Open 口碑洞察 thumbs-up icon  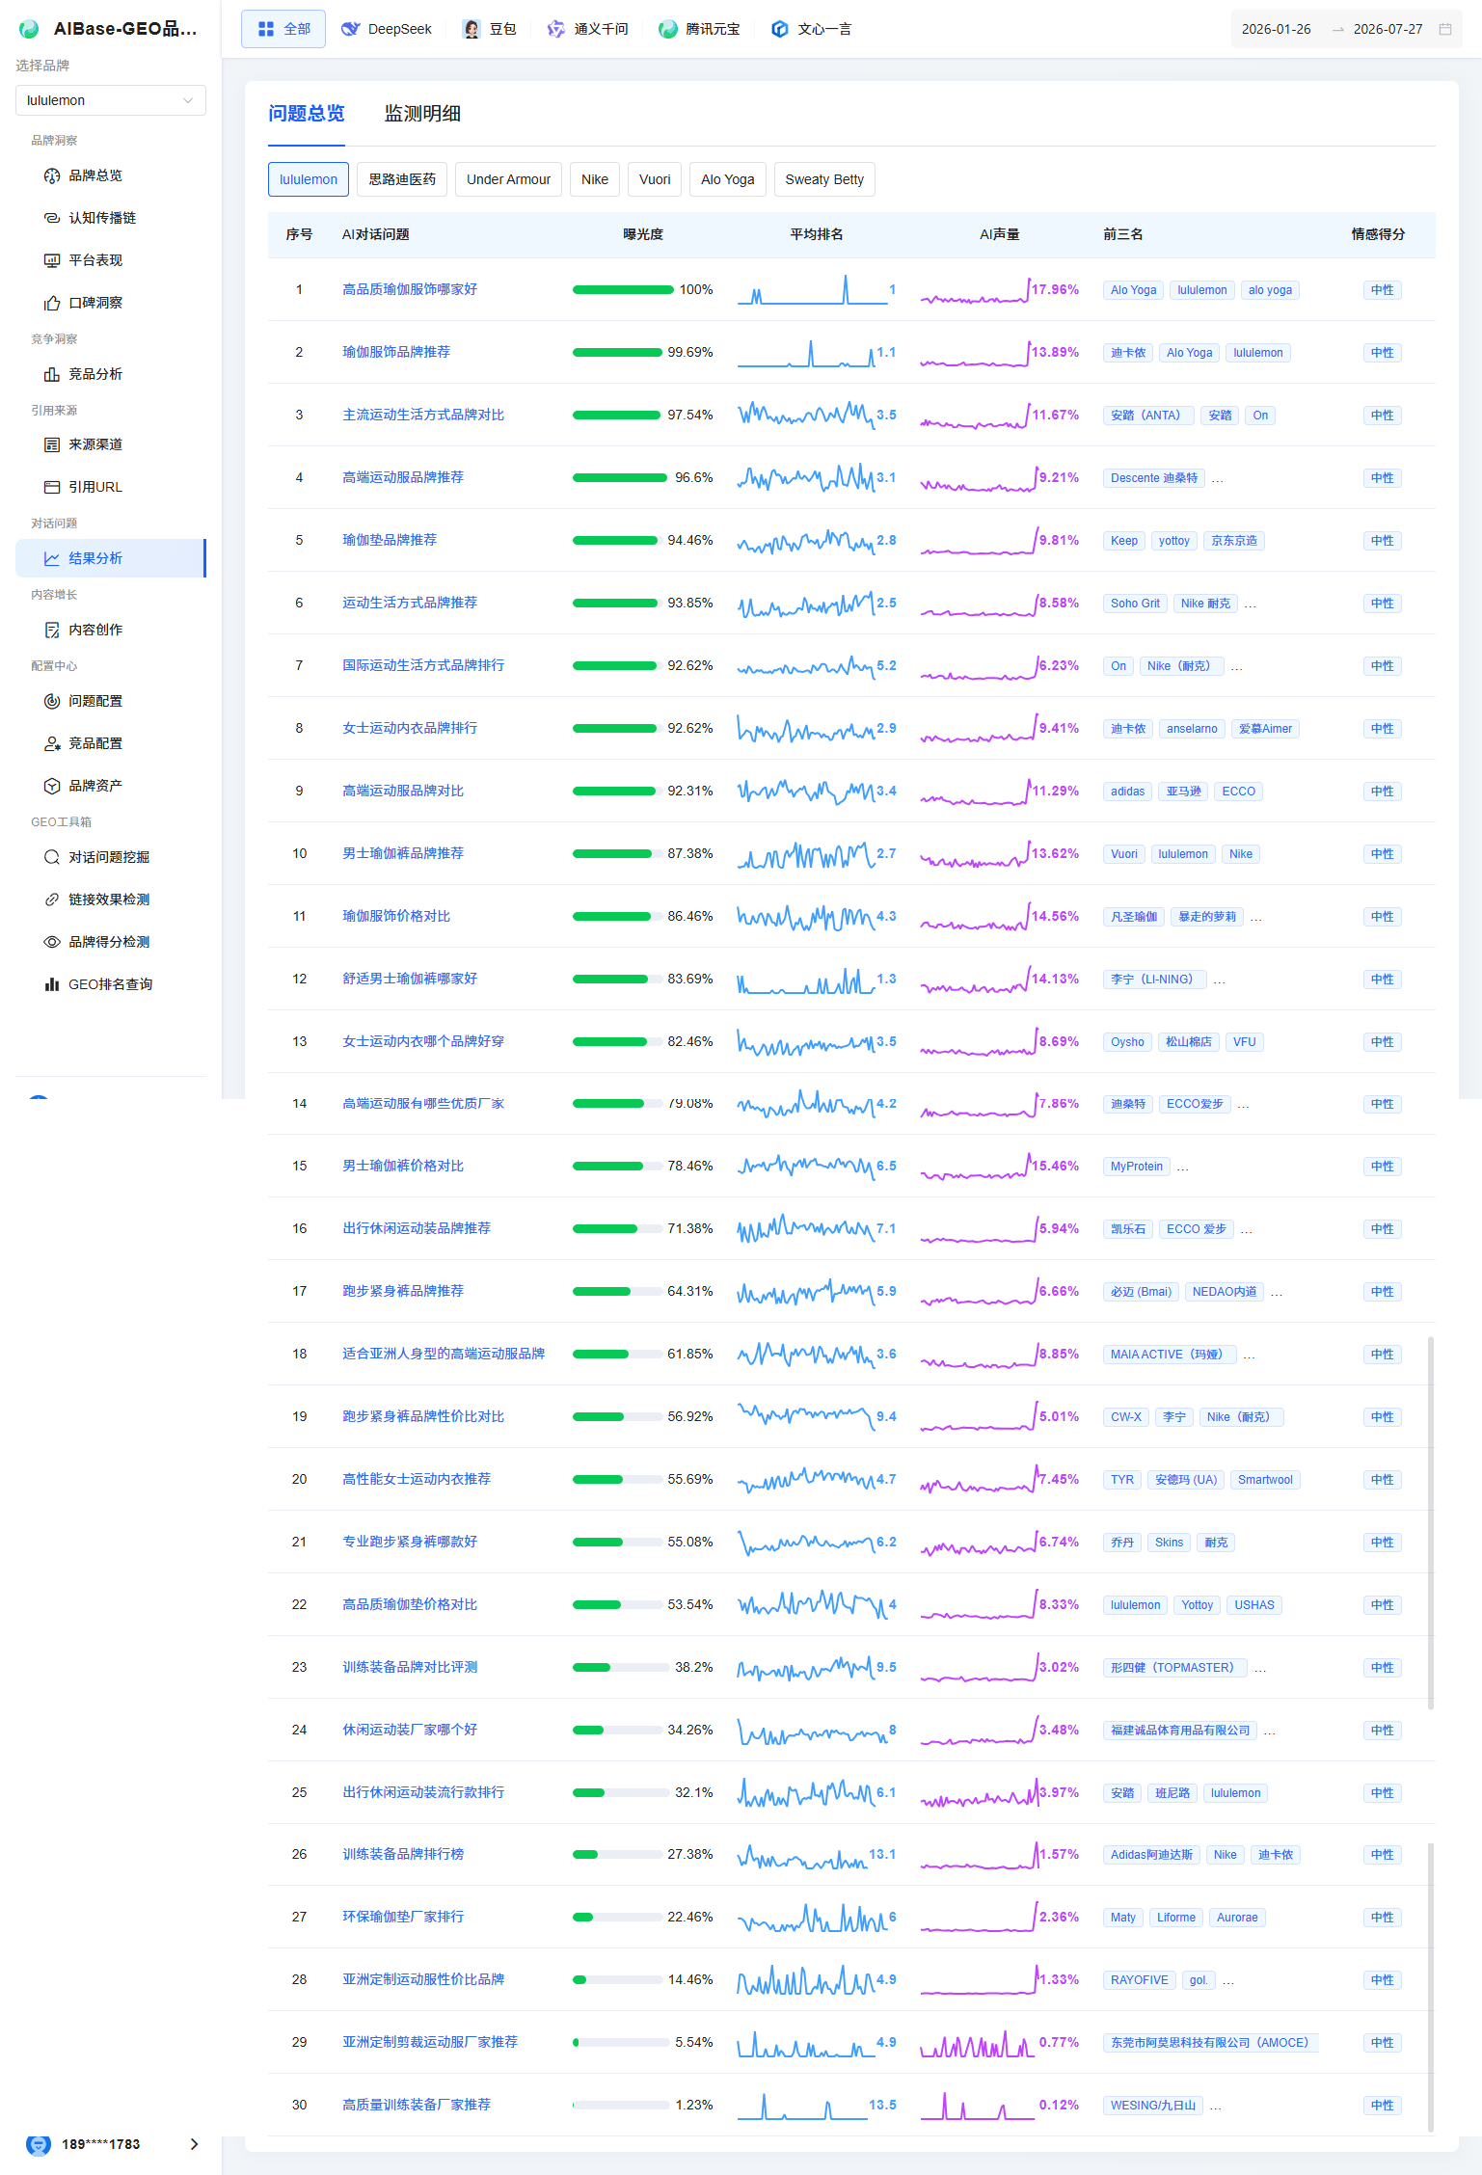click(52, 303)
